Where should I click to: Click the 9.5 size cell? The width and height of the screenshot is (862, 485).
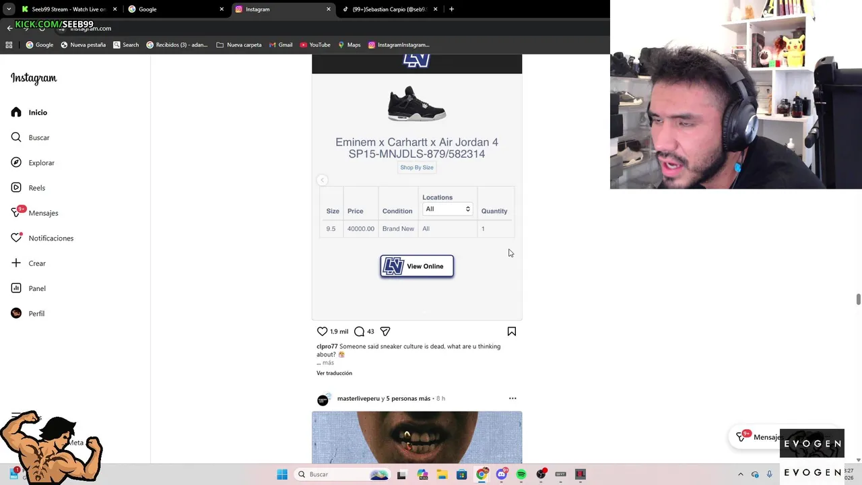click(331, 229)
